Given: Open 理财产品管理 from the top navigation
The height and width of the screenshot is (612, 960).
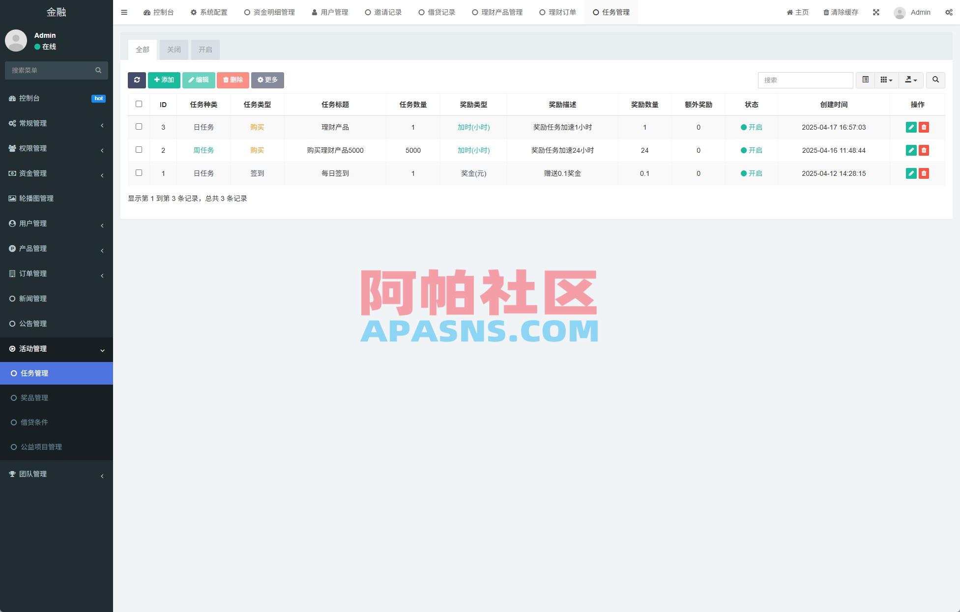Looking at the screenshot, I should click(497, 12).
